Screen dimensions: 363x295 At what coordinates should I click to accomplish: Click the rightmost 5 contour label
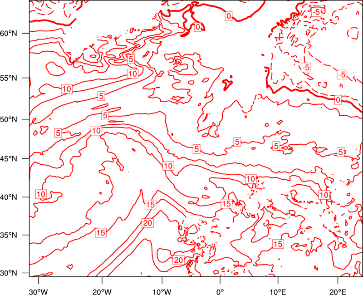341,152
